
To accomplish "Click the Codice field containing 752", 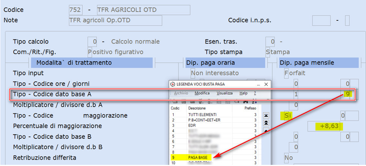I will [x=75, y=10].
